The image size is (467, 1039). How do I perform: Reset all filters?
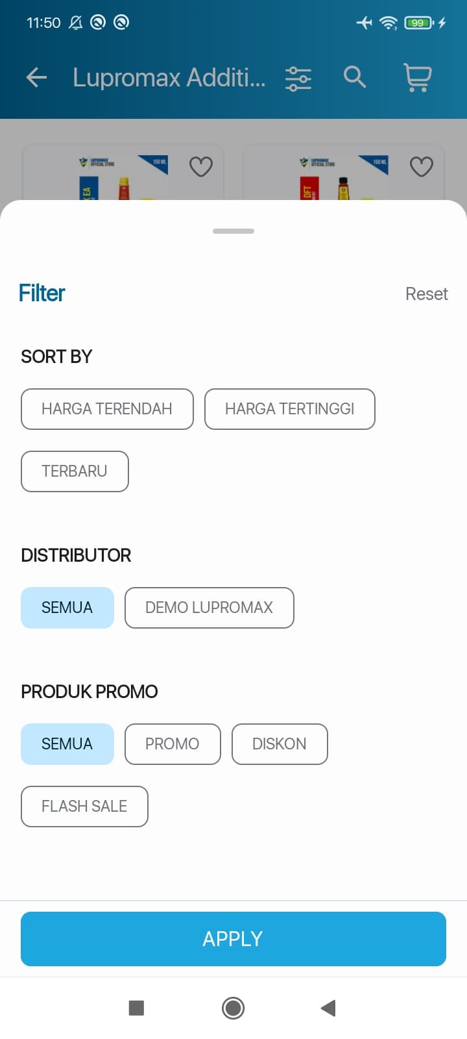(427, 294)
